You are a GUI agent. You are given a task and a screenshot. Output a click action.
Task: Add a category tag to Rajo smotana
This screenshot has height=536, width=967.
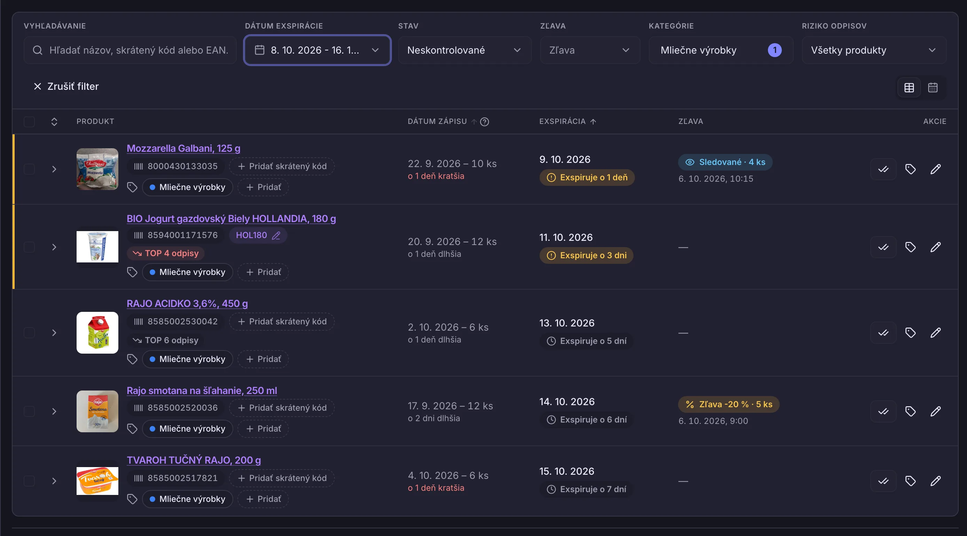coord(263,429)
